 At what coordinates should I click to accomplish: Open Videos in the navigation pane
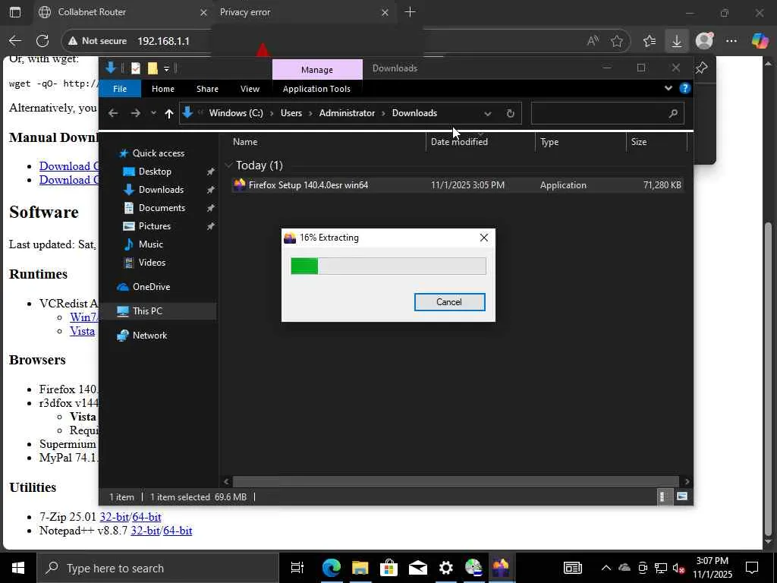pos(152,262)
